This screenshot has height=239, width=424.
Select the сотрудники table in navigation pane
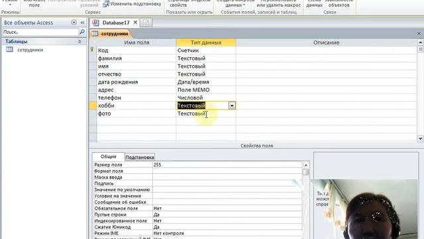[30, 50]
